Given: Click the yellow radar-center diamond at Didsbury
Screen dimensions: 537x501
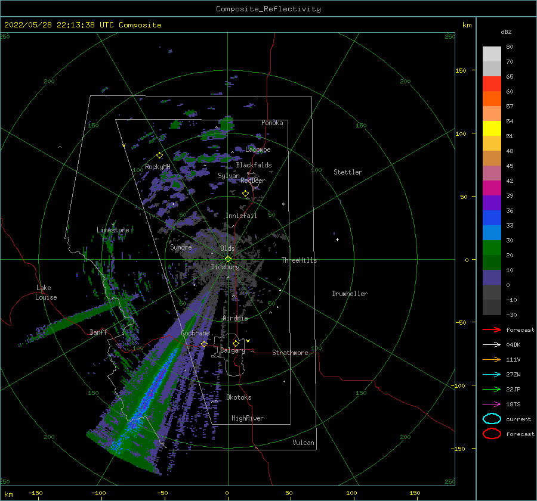Looking at the screenshot, I should tap(228, 259).
